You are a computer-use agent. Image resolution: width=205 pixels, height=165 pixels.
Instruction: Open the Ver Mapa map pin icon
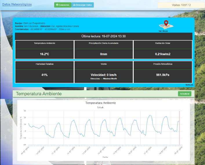click(166, 25)
